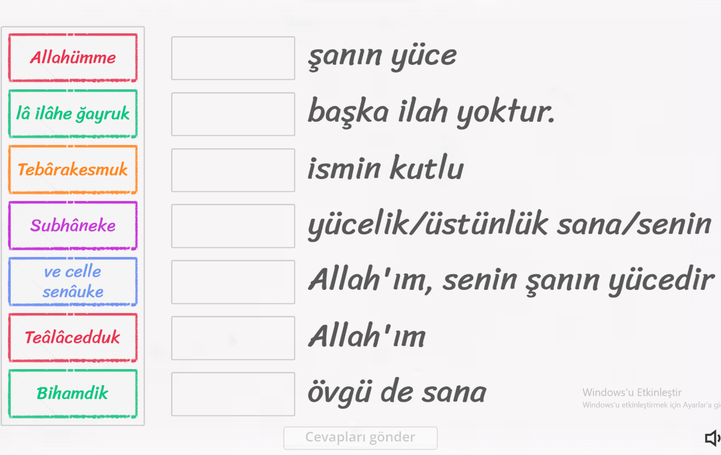721x455 pixels.
Task: Select the lâ ilâhe ğayruk tile
Action: pos(73,114)
